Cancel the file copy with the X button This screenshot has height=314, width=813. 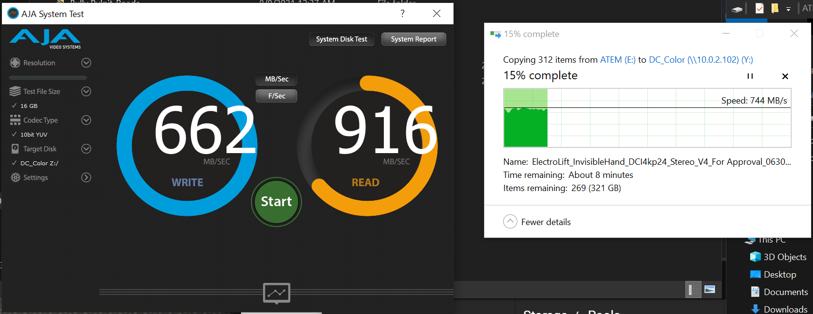[x=785, y=76]
